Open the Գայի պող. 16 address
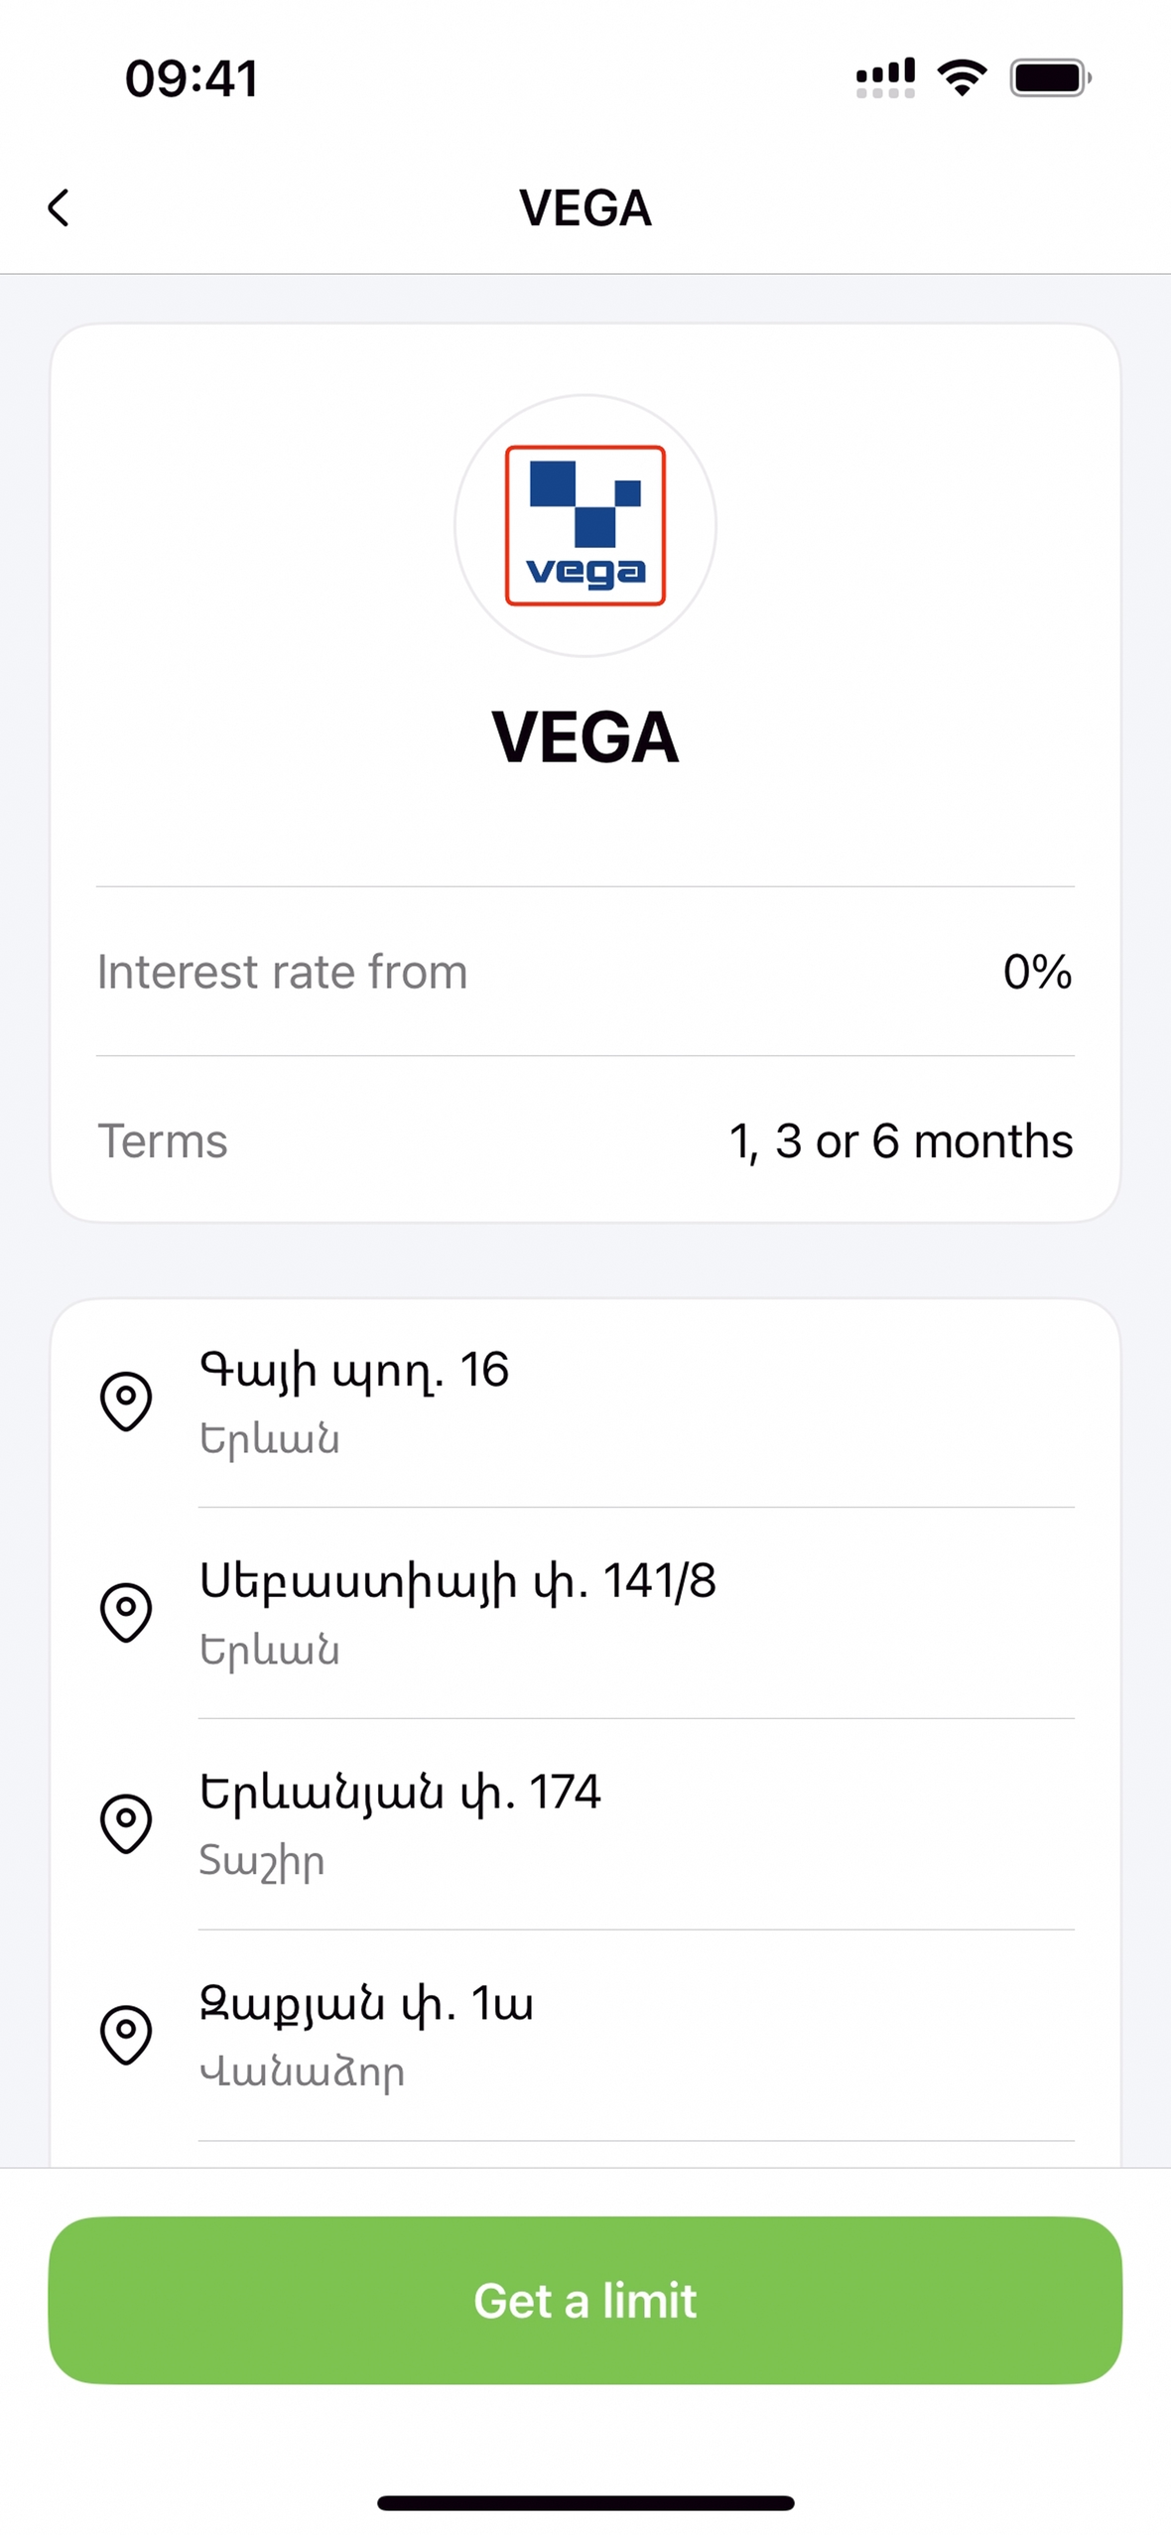The image size is (1171, 2535). pos(354,1371)
